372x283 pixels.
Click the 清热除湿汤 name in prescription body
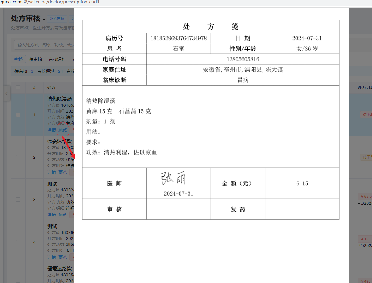[101, 101]
